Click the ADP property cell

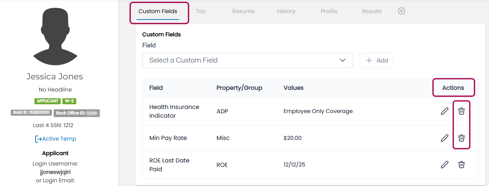pos(222,111)
